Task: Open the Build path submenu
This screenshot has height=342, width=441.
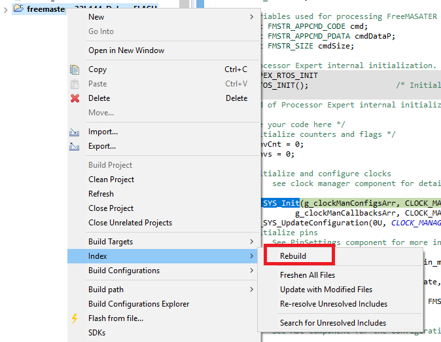Action: pyautogui.click(x=252, y=290)
